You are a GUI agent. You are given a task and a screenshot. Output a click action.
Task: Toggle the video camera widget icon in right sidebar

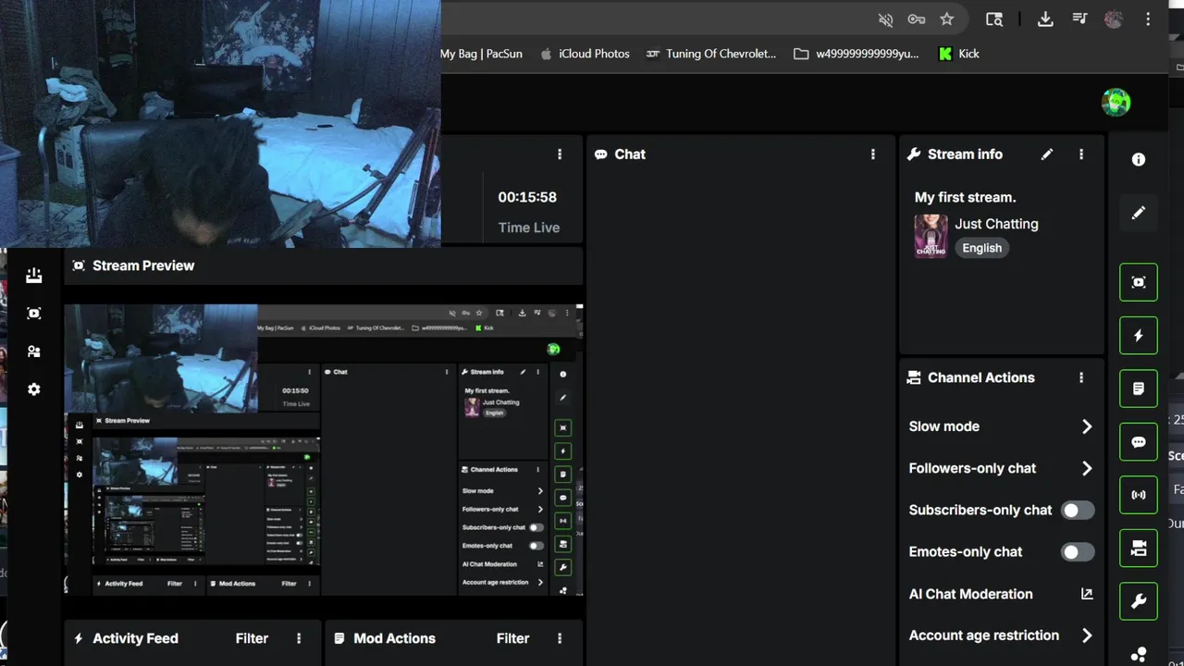(1139, 549)
